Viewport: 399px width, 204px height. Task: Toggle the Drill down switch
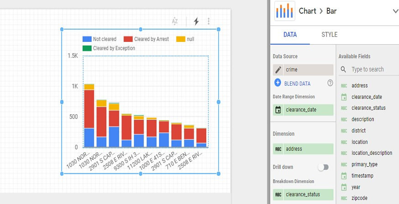coord(323,167)
